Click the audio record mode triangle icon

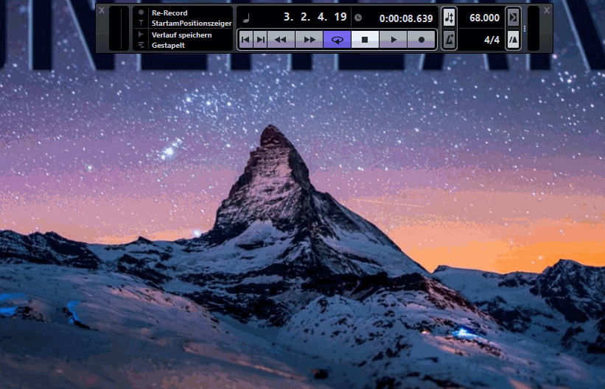coord(141,35)
